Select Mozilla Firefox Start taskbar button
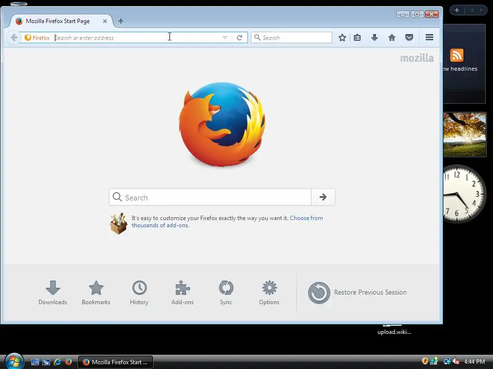493x369 pixels. pyautogui.click(x=116, y=362)
